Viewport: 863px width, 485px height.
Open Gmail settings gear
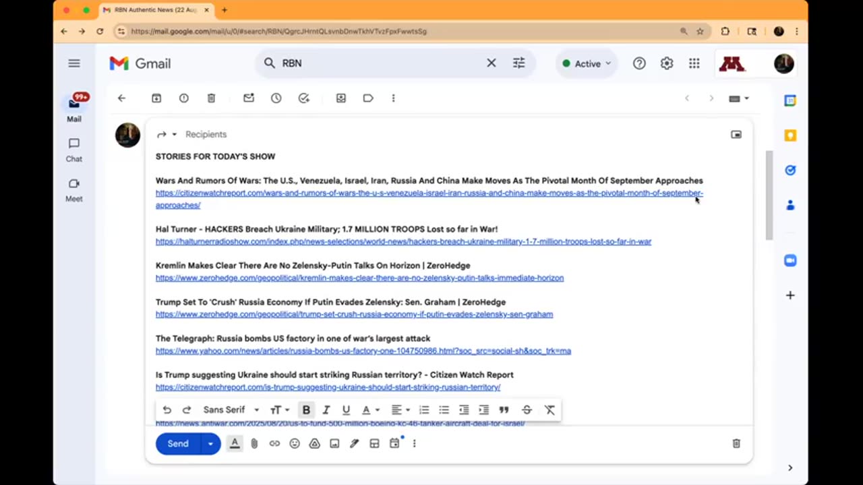tap(667, 63)
